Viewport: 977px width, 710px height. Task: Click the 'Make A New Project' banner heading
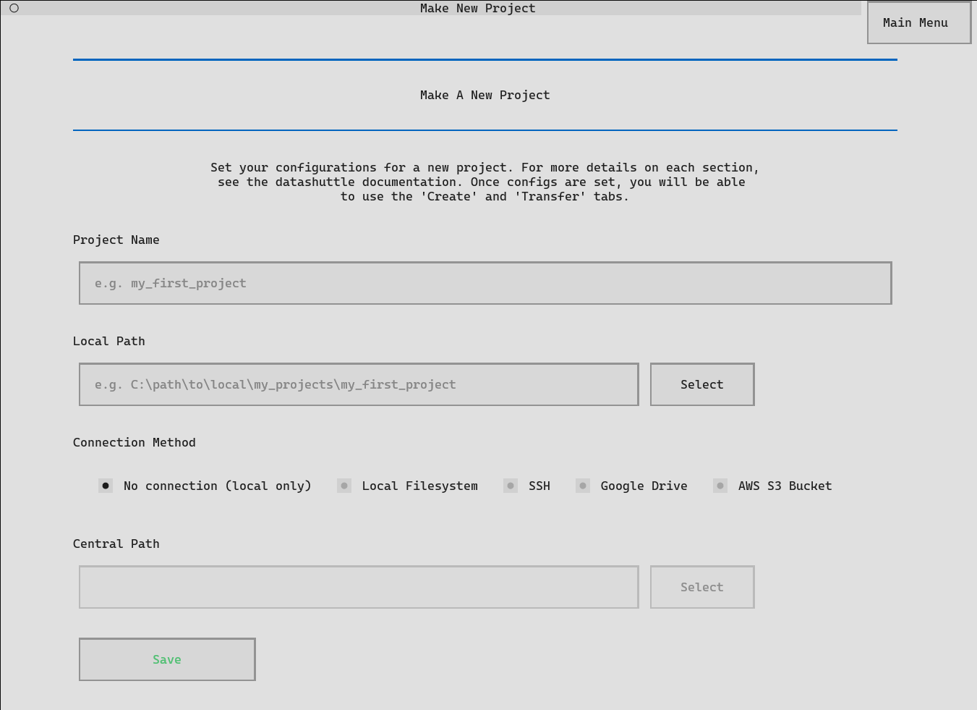coord(485,95)
